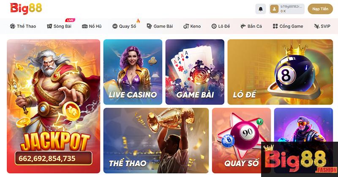Select the GAME BÀI poker tile

pos(195,72)
